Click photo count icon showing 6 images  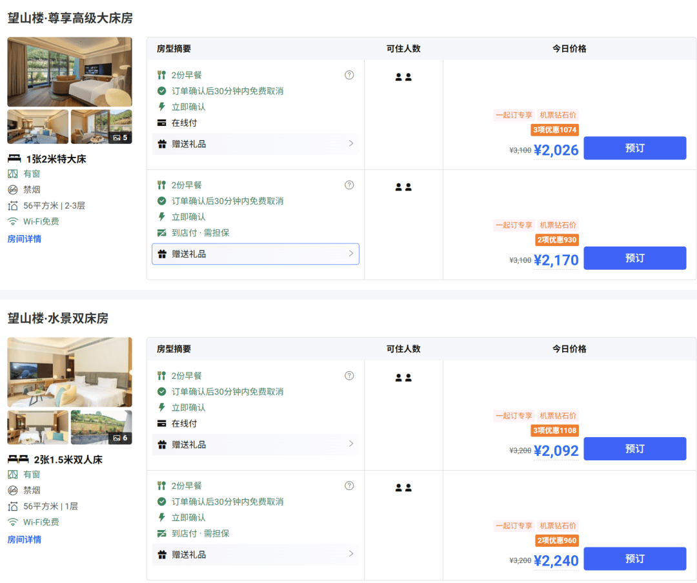117,438
